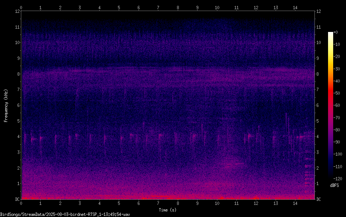Click "DC" on the right frequency axis
Viewport: 346px width, 217px height.
[x=319, y=199]
